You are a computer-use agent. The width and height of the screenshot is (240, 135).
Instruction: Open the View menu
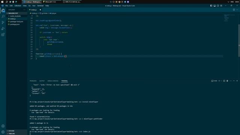25,6
